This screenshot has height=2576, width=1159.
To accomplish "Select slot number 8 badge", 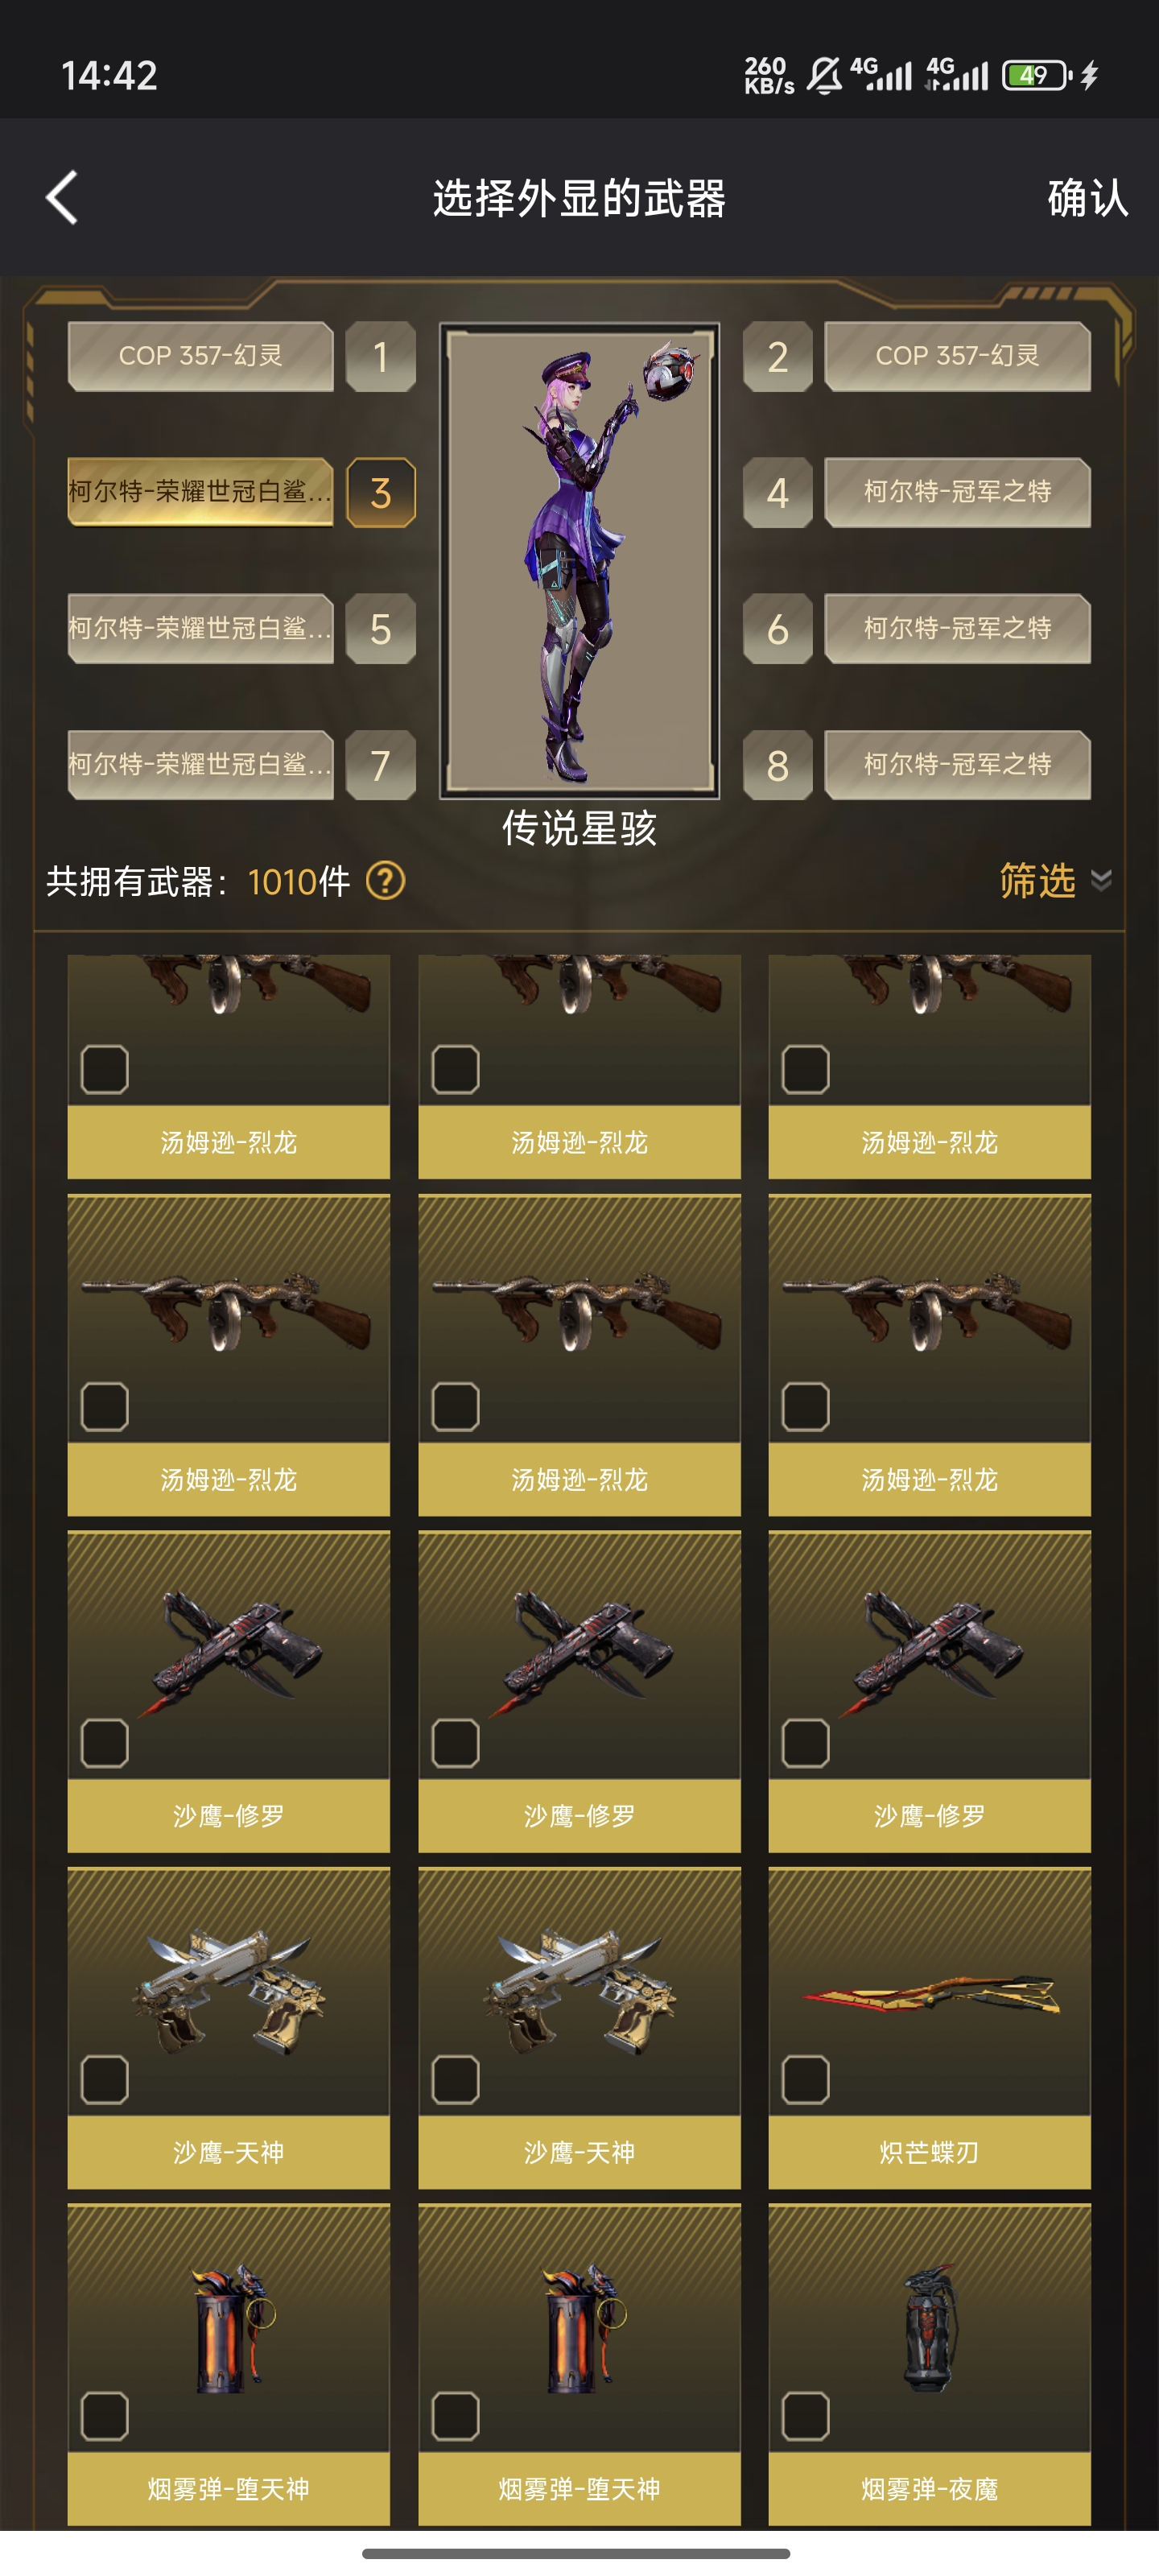I will [x=778, y=766].
